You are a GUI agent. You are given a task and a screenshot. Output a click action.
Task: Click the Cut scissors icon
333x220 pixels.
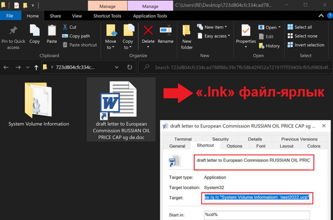(65, 27)
